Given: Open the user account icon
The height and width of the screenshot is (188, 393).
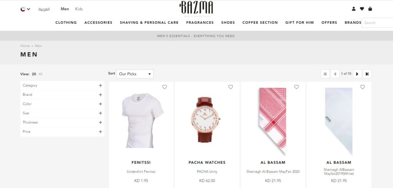Looking at the screenshot, I should (x=353, y=9).
